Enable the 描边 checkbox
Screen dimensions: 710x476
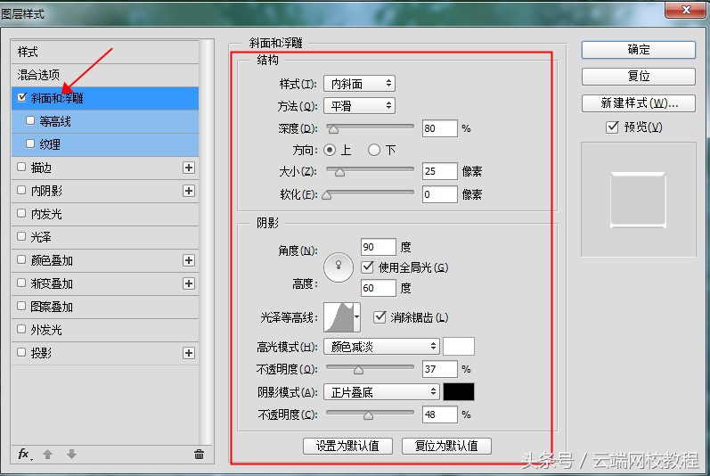[x=21, y=167]
